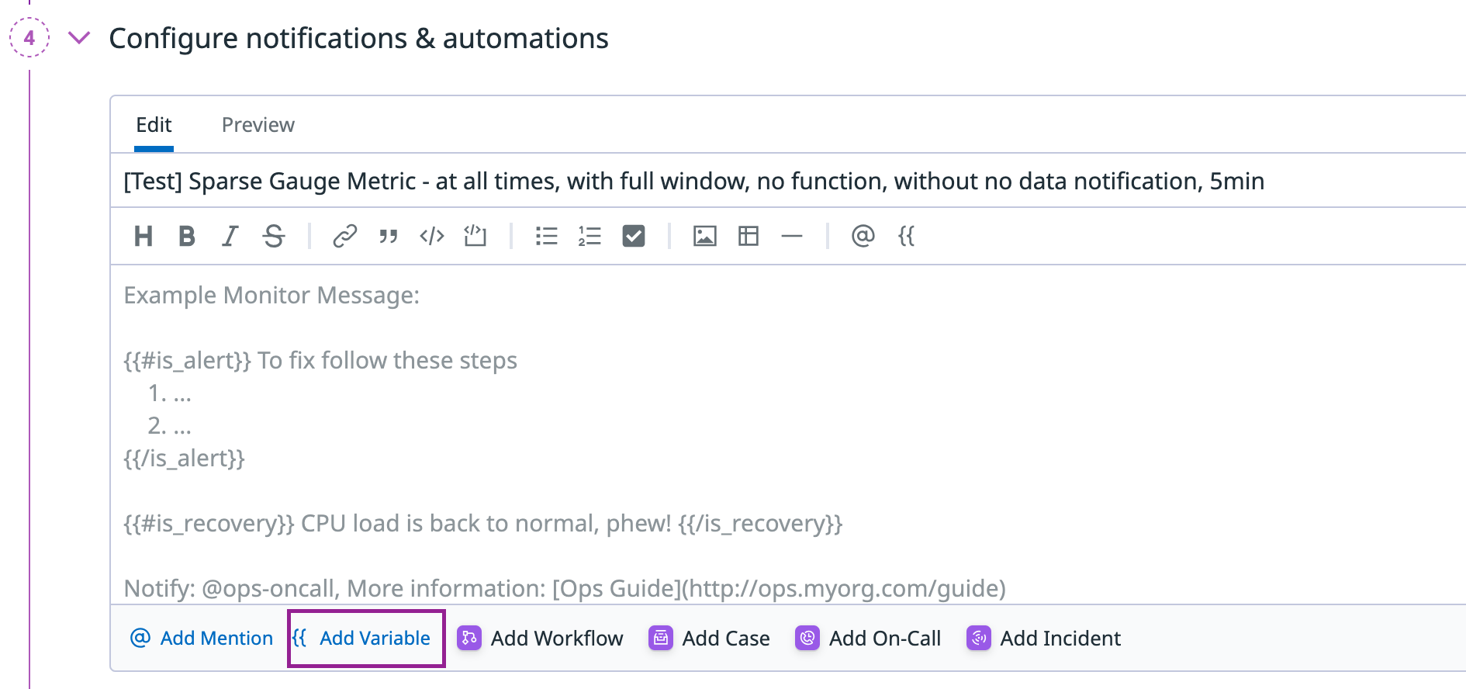Viewport: 1466px width, 689px height.
Task: Switch to the Preview tab
Action: coord(258,125)
